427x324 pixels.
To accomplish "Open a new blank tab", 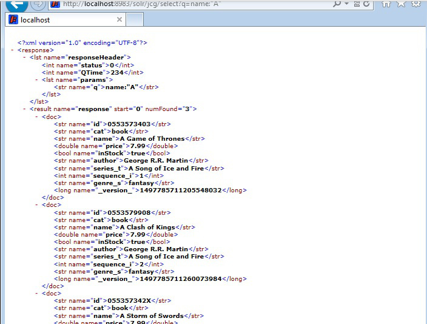I will (x=135, y=20).
